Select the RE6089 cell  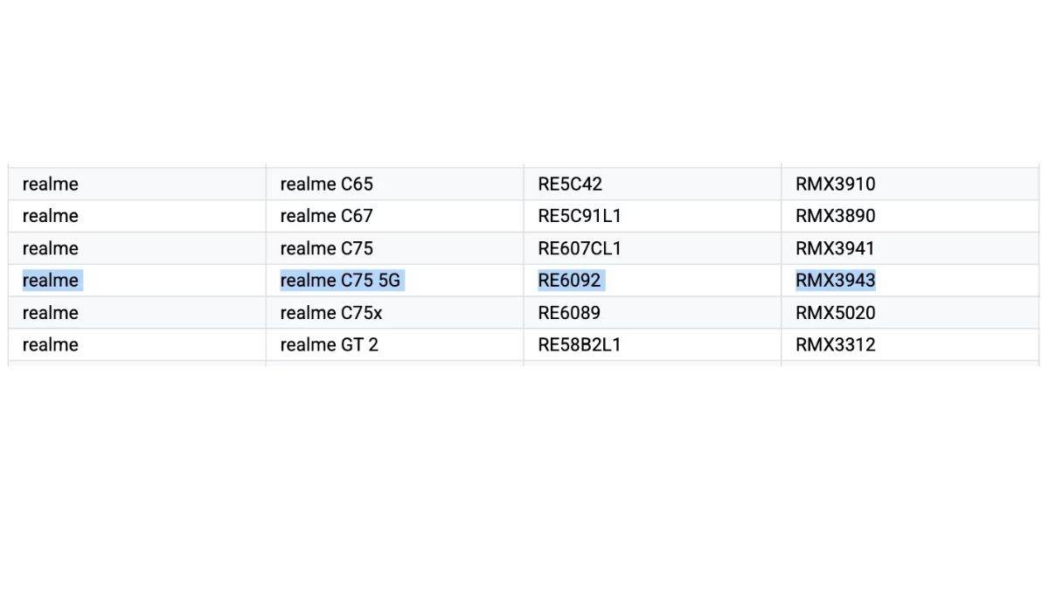[x=569, y=313]
